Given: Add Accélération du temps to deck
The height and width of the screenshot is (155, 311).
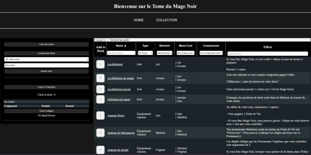Looking at the screenshot, I should click(x=100, y=78).
